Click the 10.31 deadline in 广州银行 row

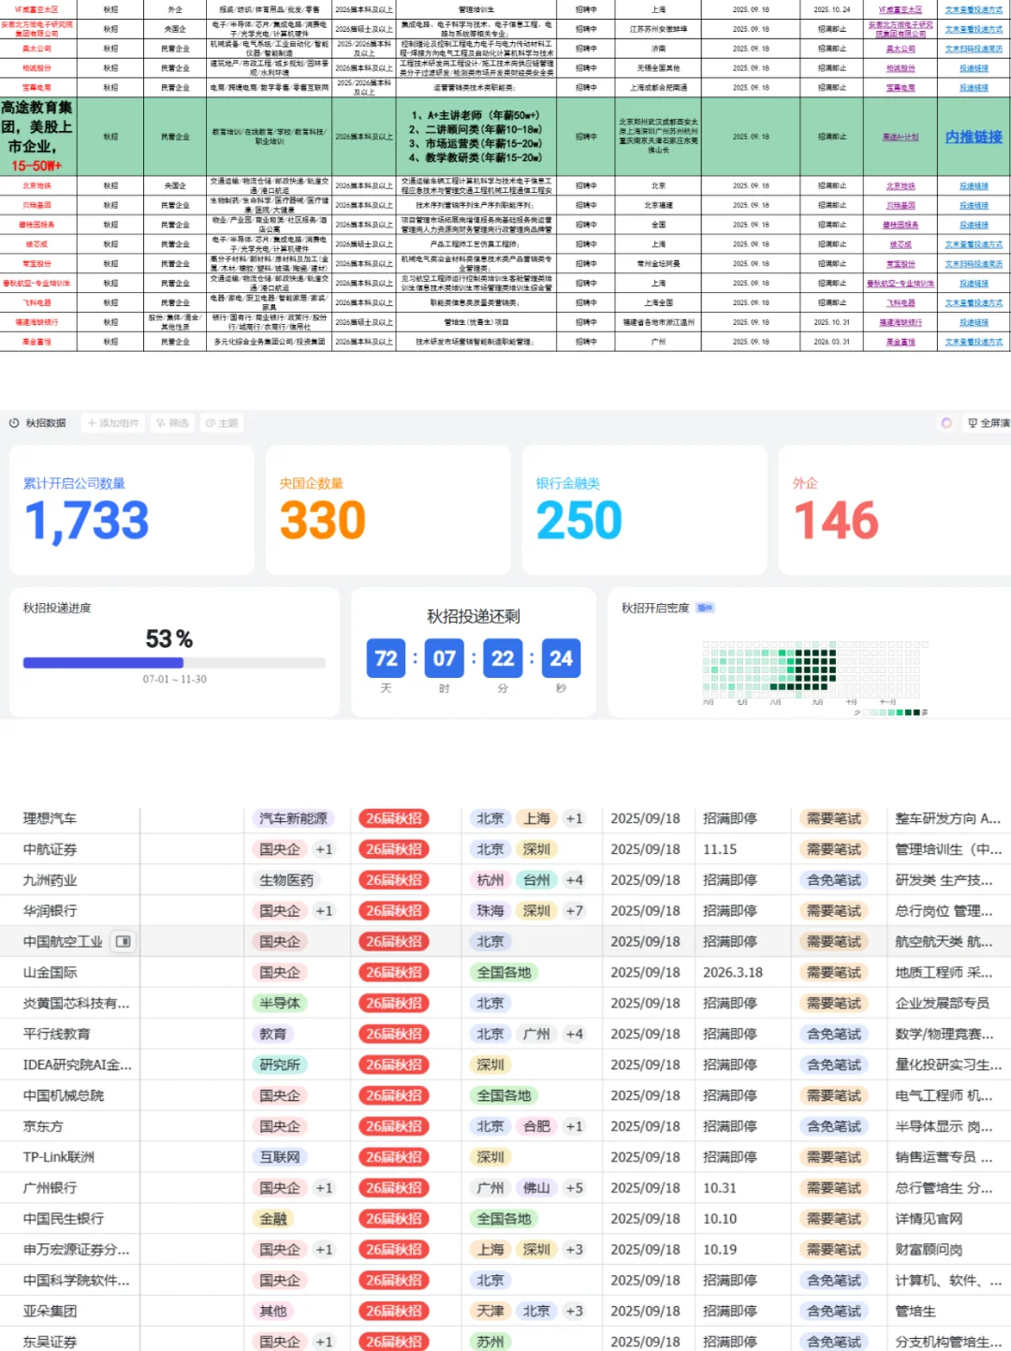click(x=720, y=1188)
